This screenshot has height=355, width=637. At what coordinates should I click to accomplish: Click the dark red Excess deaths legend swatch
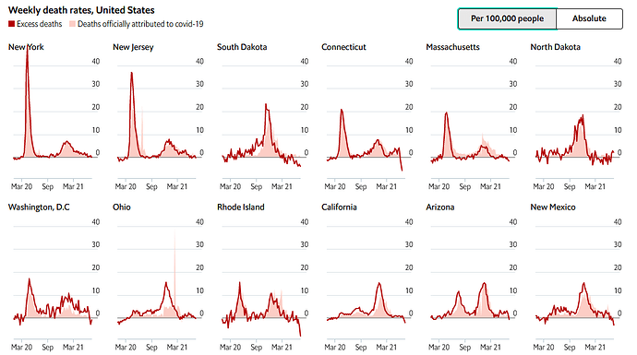(11, 24)
